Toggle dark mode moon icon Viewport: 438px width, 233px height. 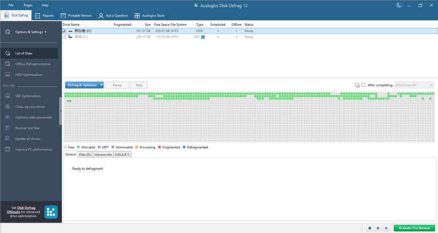399,5
